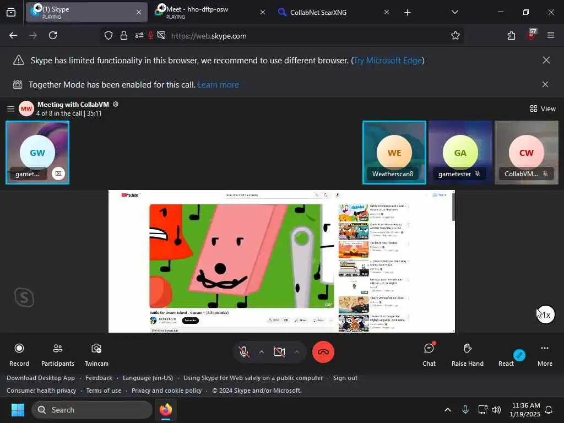Open the Chat panel

coord(429,355)
